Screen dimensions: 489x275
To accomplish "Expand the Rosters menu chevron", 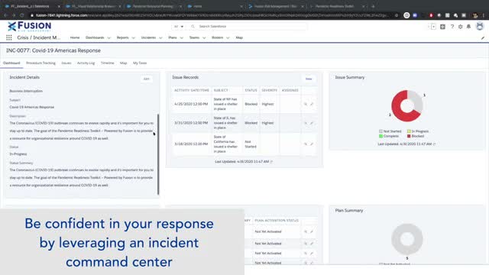I will (228, 38).
